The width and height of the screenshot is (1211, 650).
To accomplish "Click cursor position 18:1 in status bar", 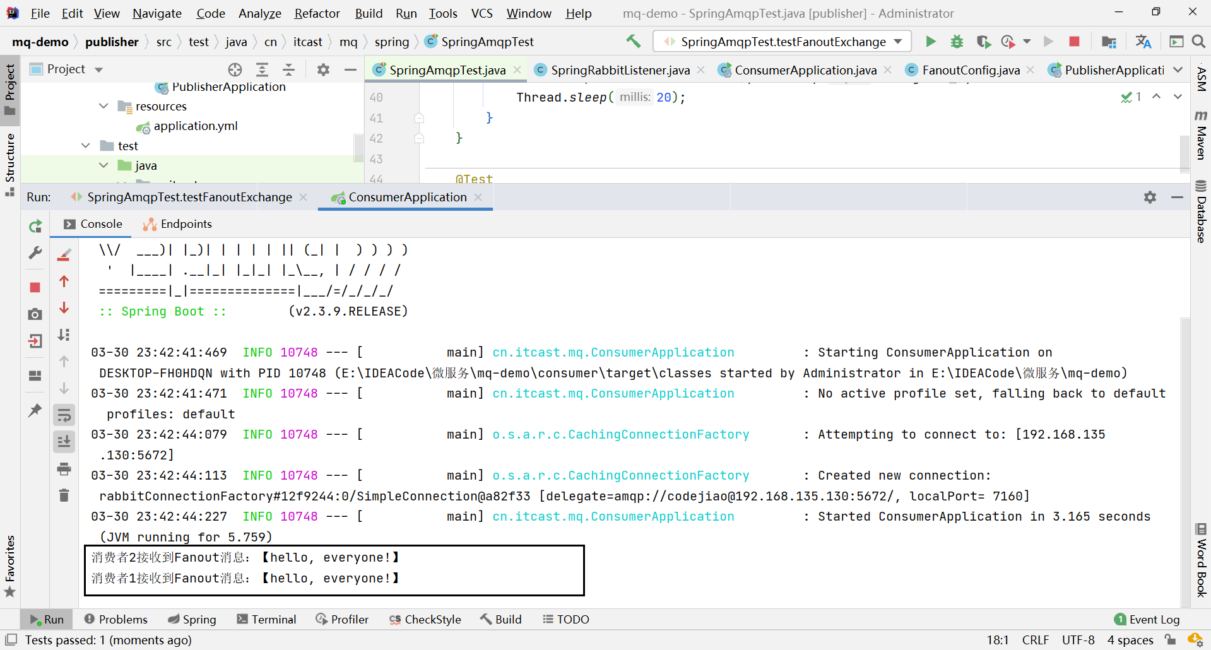I will pyautogui.click(x=997, y=640).
